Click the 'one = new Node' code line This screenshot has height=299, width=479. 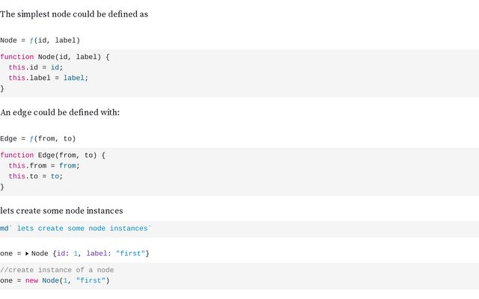pyautogui.click(x=55, y=281)
